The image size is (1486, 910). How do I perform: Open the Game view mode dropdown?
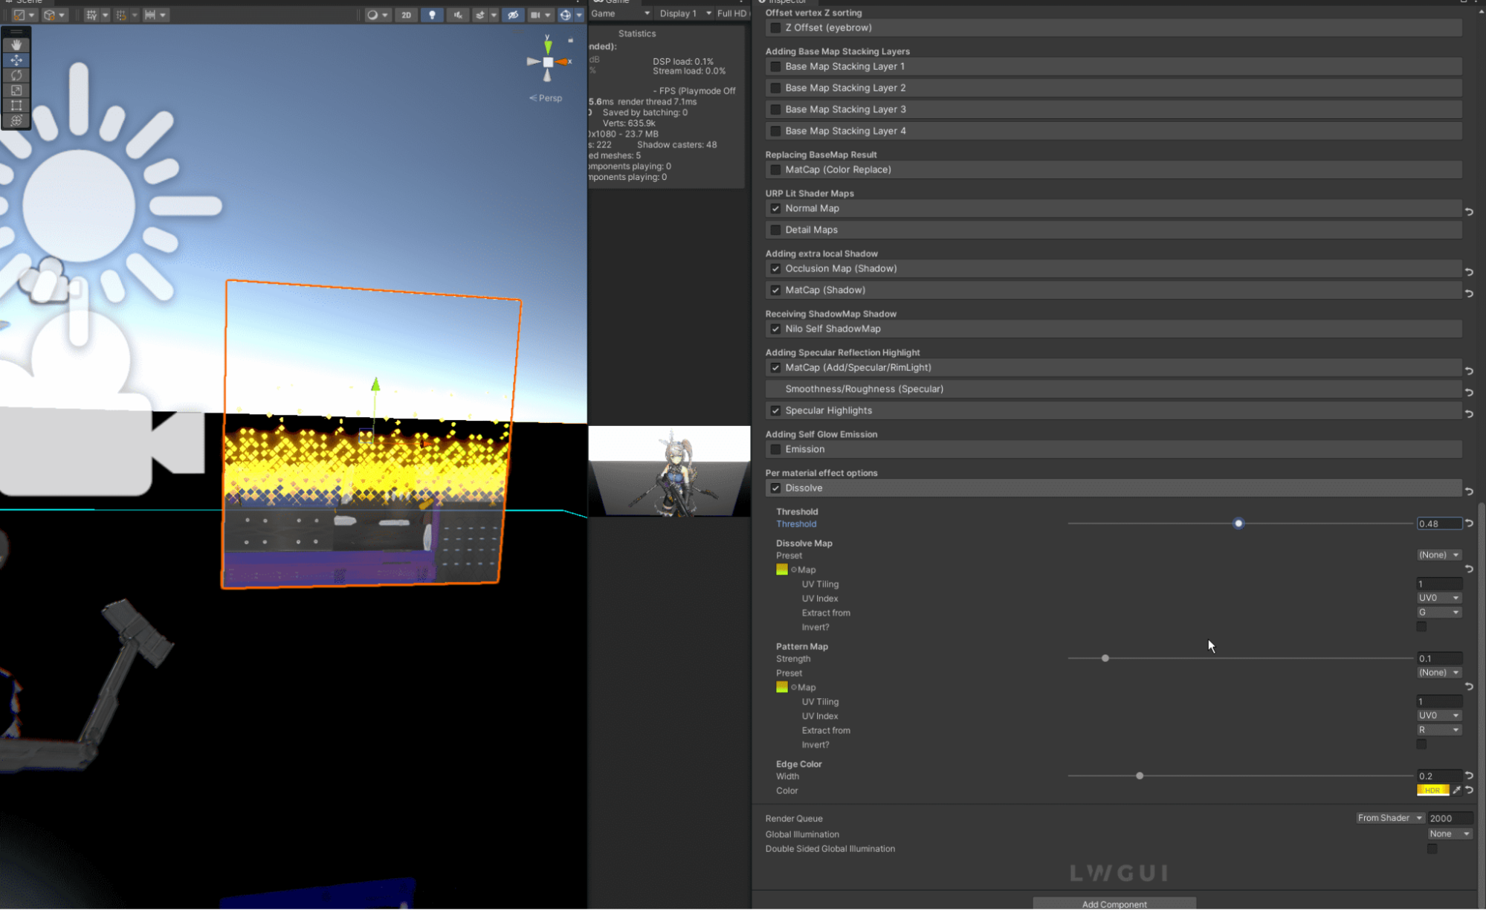[x=620, y=13]
